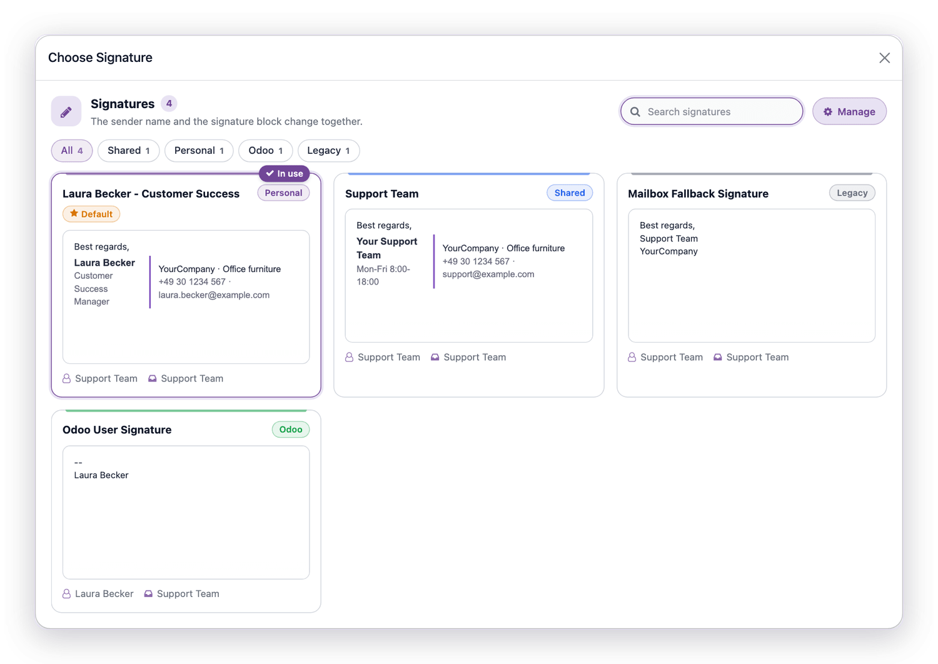Click the star icon on Default badge
This screenshot has width=938, height=664.
74,214
